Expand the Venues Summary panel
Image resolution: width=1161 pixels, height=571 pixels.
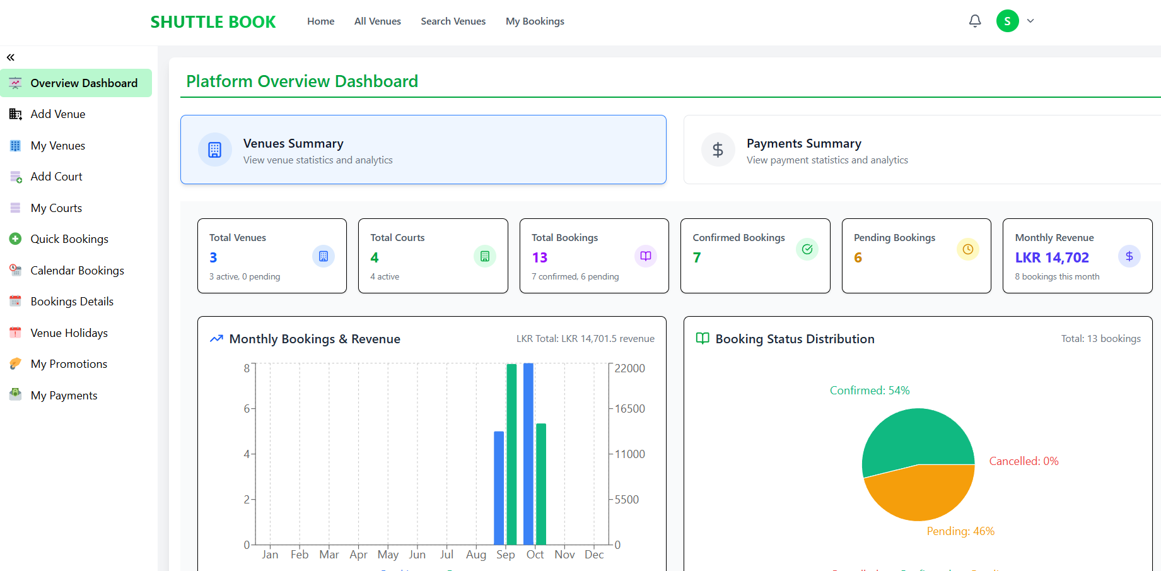[423, 150]
